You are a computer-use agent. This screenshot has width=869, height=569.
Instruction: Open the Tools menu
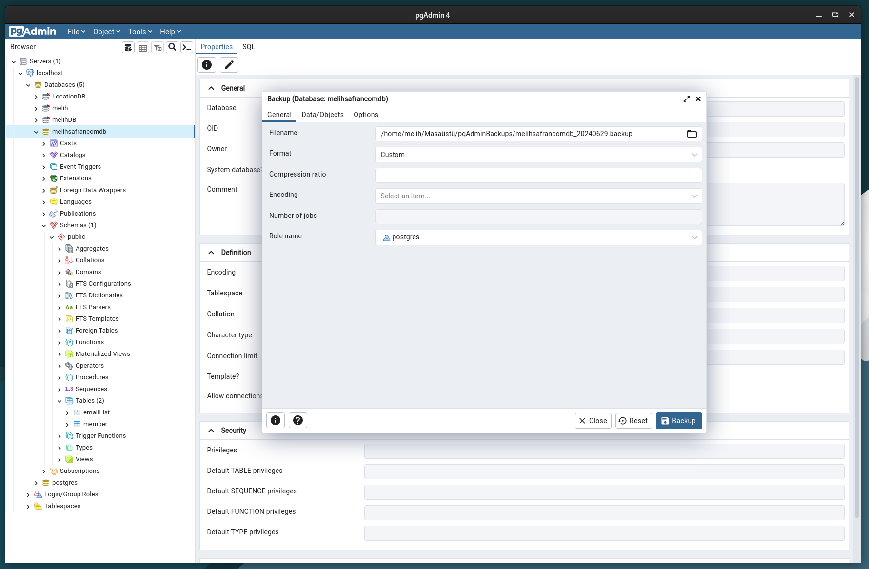pyautogui.click(x=140, y=32)
